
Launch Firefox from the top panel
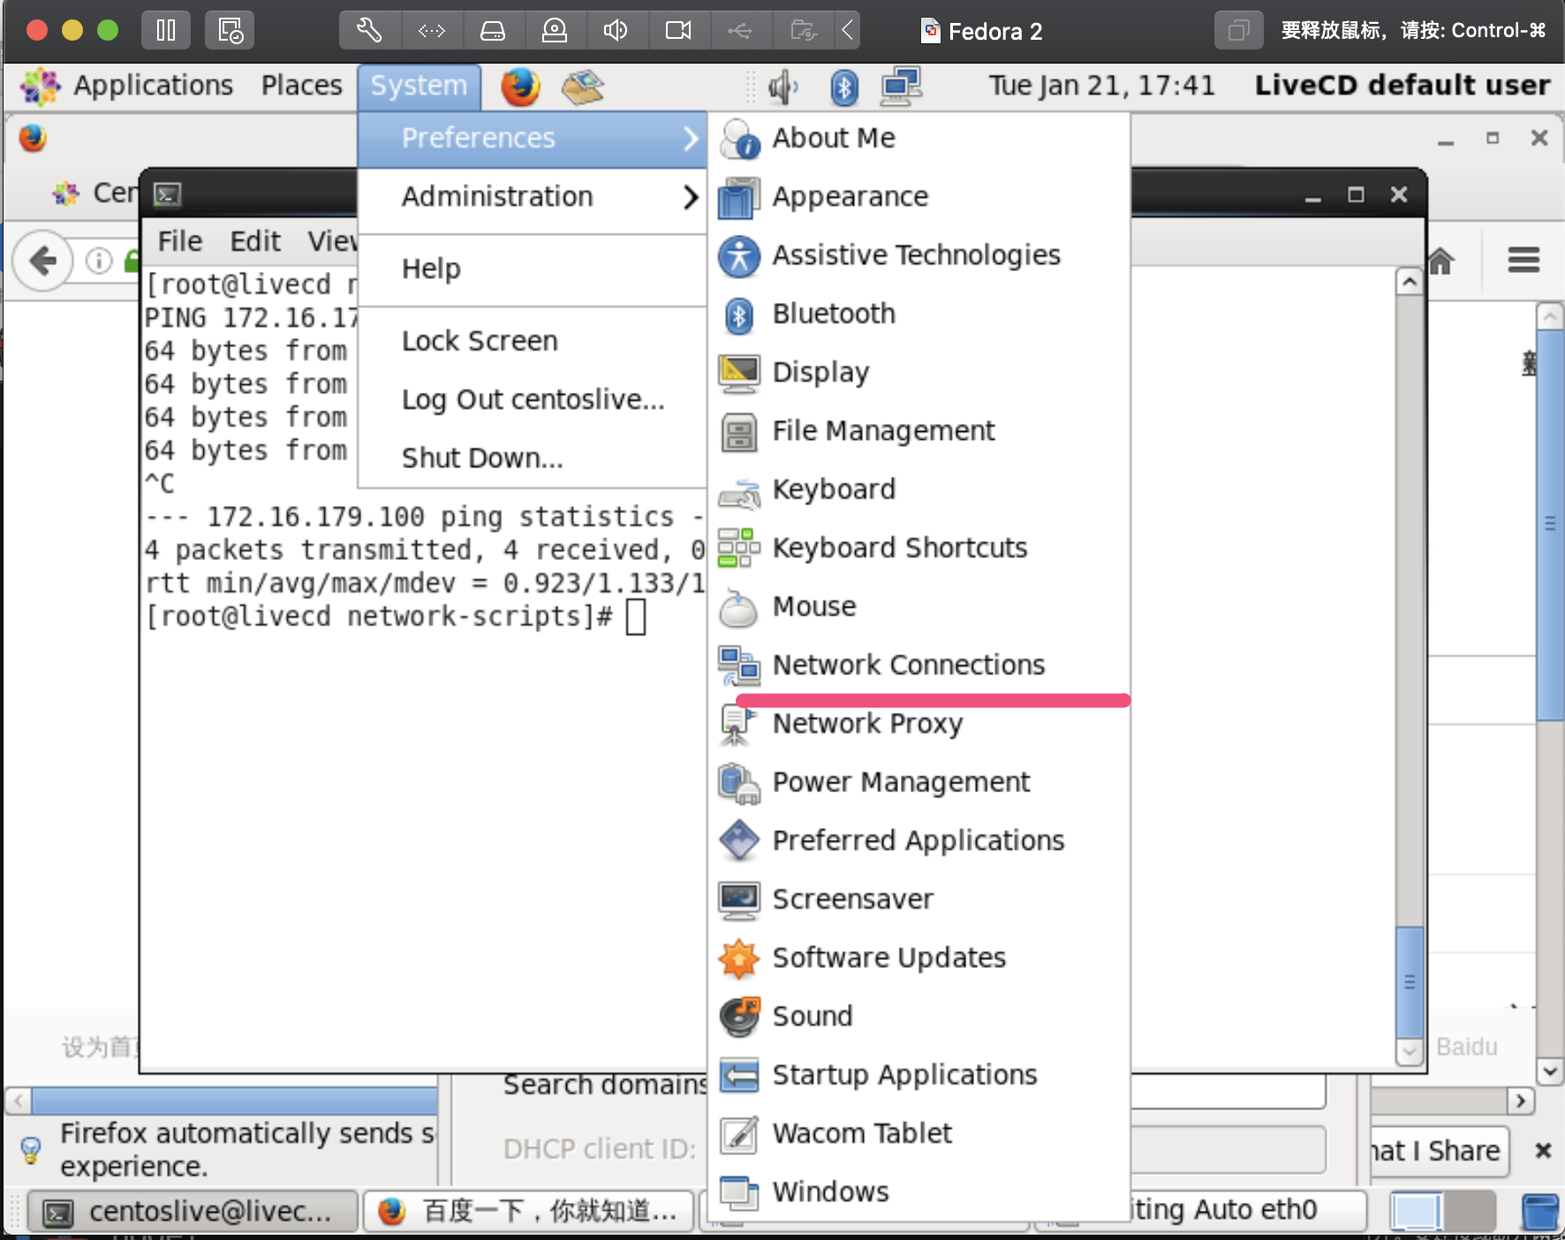point(520,87)
